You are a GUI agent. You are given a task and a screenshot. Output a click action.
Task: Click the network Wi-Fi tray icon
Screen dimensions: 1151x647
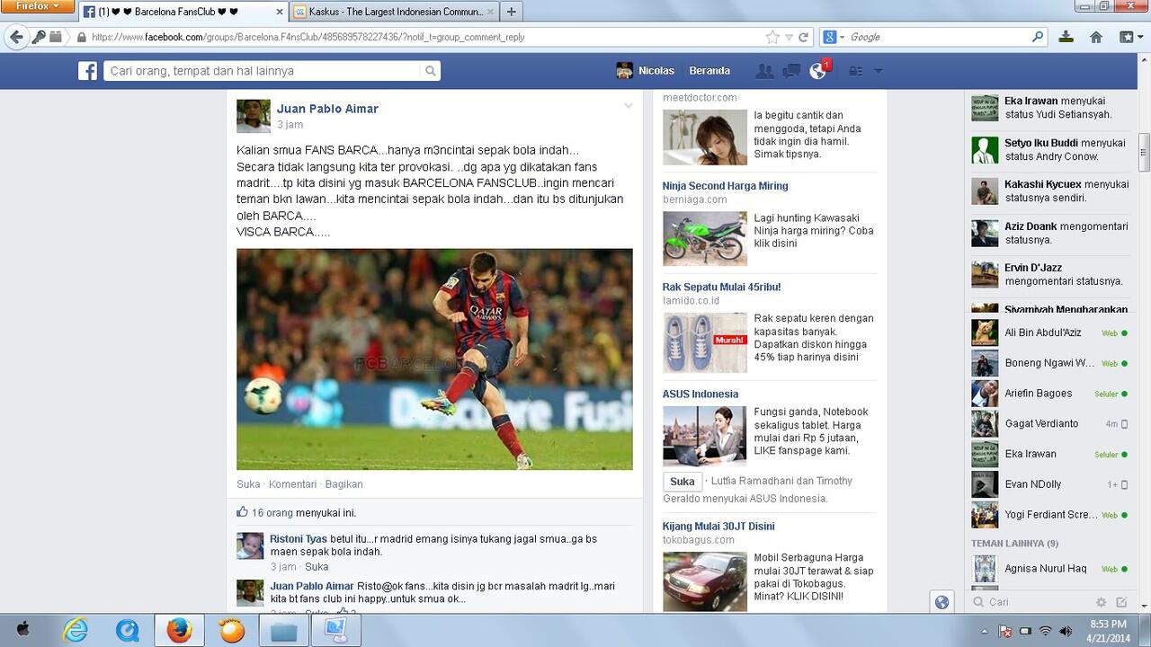1045,631
